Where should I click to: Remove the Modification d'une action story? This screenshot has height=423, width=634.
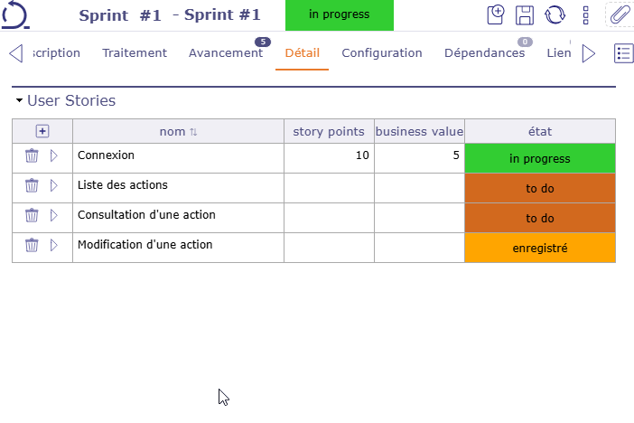32,245
